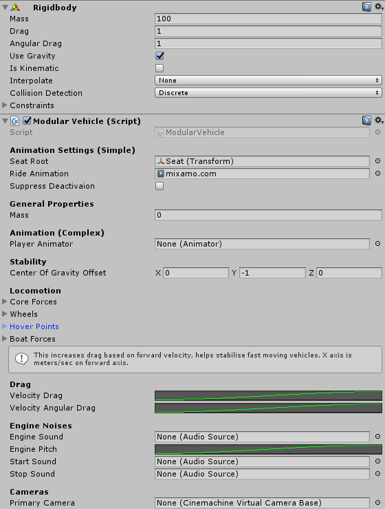The image size is (385, 509).
Task: Click the Rigidbody component title
Action: point(55,8)
